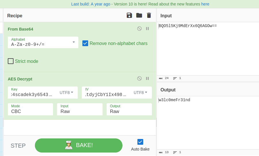Click the Input panel heading

coord(166,16)
